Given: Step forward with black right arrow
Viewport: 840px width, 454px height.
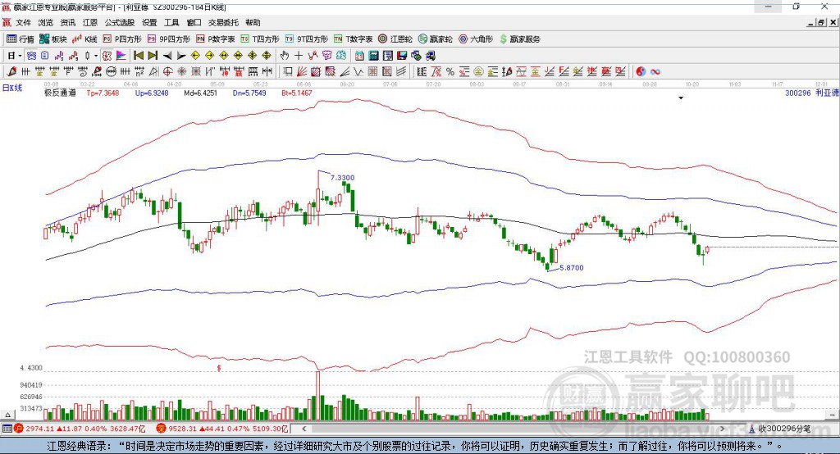Looking at the screenshot, I should [x=181, y=56].
